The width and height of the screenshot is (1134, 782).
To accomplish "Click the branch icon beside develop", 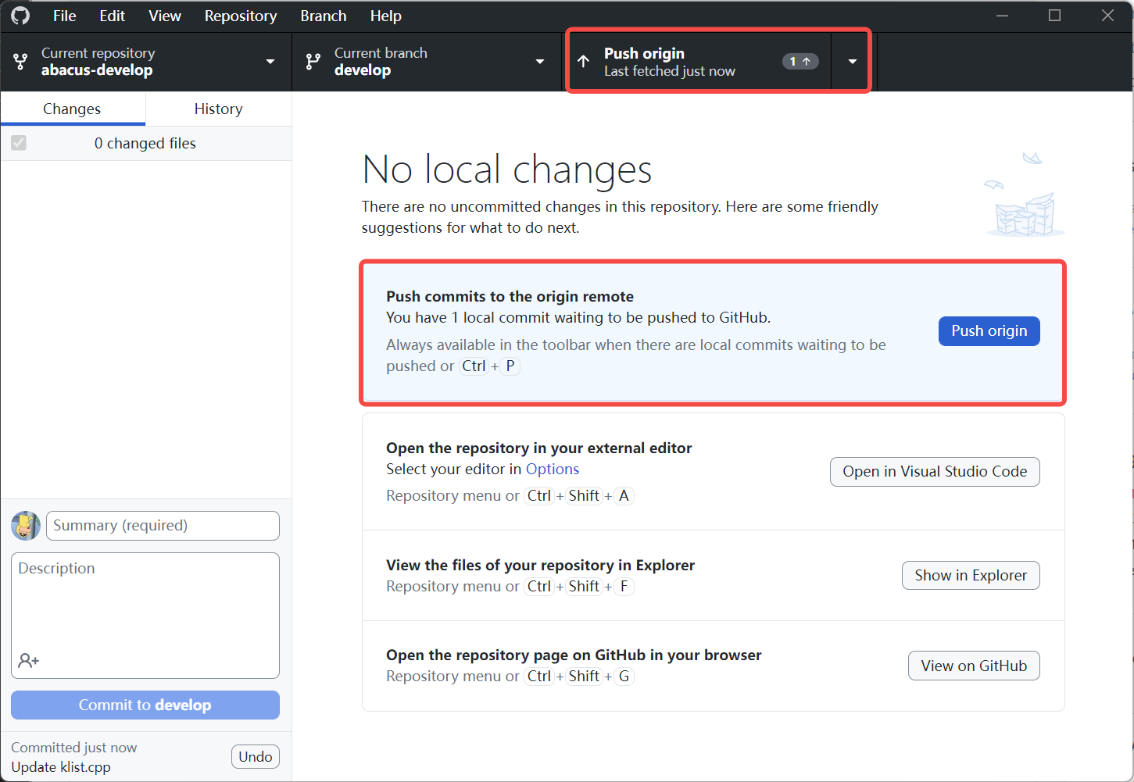I will click(x=313, y=62).
